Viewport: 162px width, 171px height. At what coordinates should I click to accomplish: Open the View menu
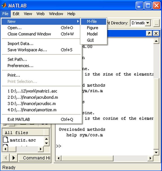tap(28, 14)
